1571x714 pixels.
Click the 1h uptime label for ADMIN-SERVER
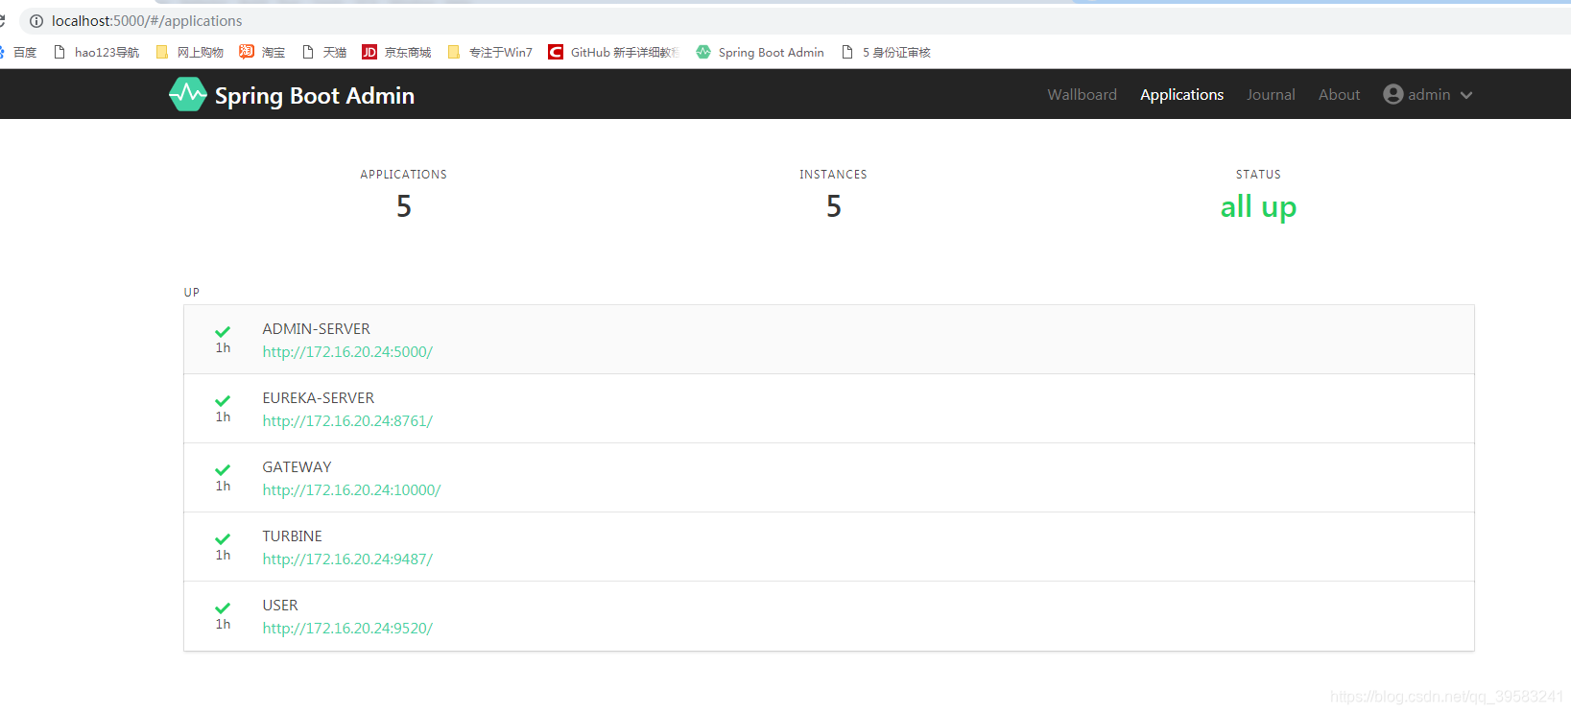coord(223,347)
